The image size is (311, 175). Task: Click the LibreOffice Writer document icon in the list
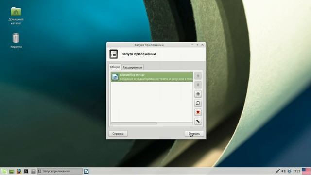click(115, 77)
